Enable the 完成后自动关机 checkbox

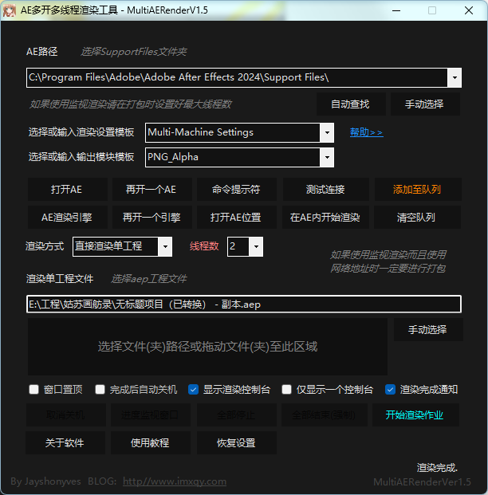click(x=100, y=390)
